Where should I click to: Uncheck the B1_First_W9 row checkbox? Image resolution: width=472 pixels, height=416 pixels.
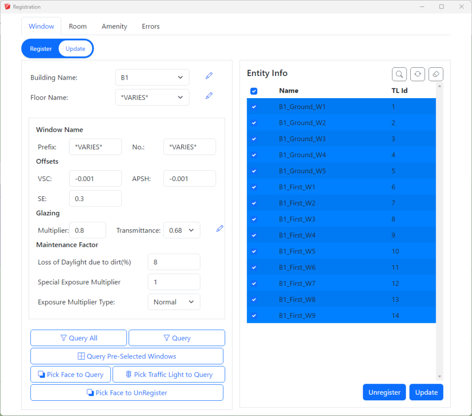tap(254, 316)
